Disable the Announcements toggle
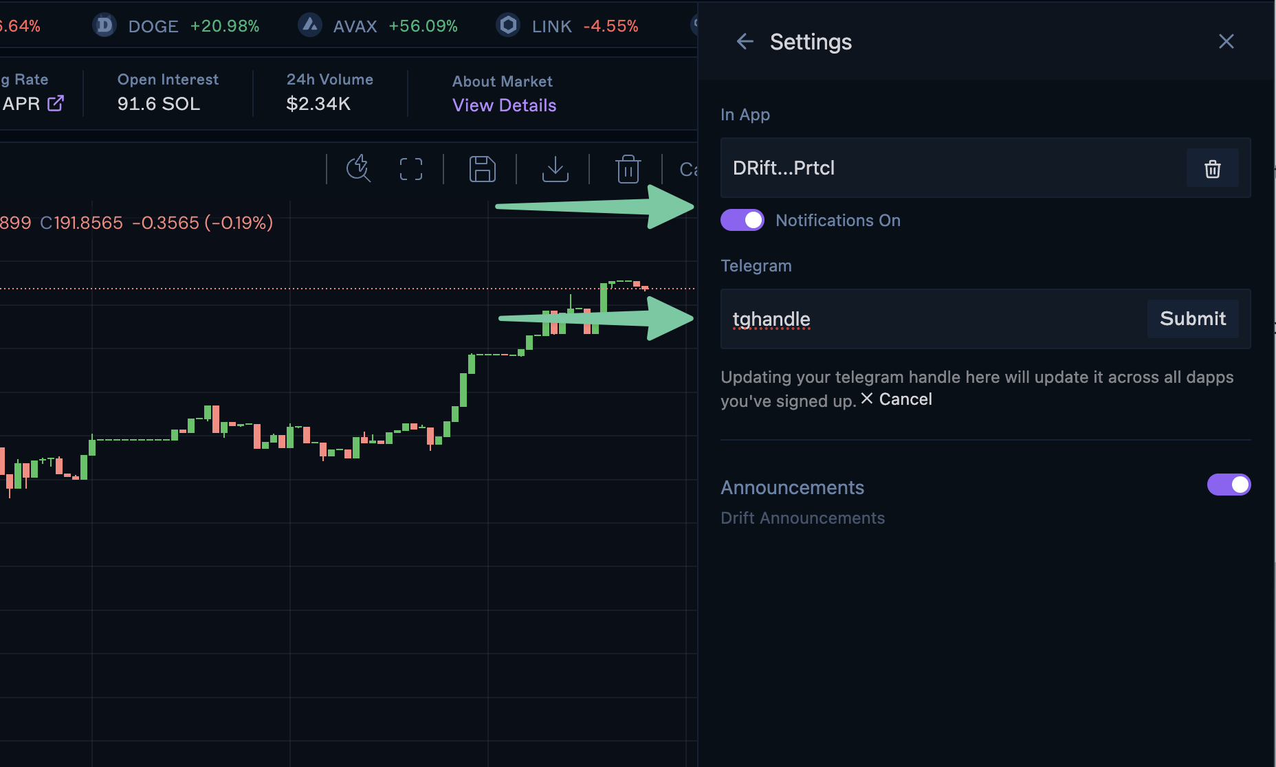This screenshot has width=1276, height=767. (x=1229, y=485)
